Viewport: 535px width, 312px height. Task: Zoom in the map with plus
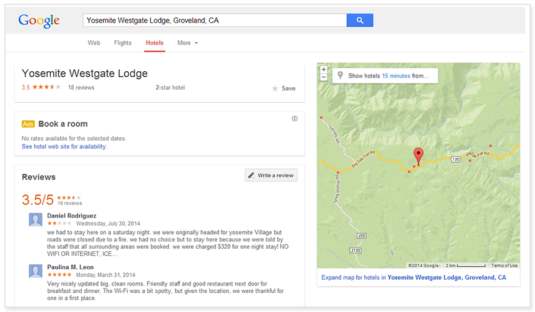coord(323,69)
